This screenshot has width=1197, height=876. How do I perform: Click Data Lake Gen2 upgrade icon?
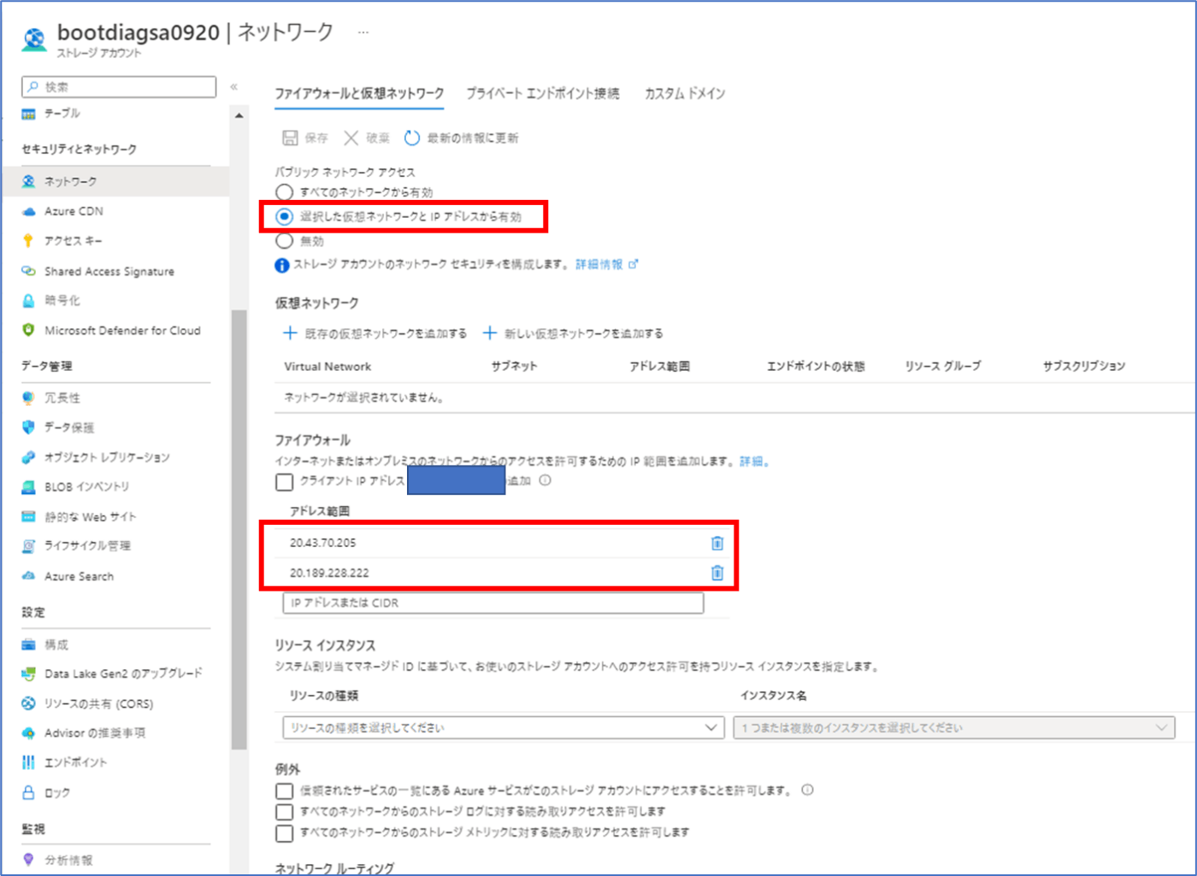pos(29,674)
